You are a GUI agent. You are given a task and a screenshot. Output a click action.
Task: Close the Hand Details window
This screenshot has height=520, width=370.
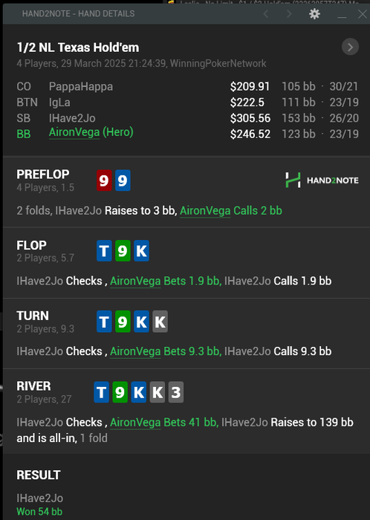point(363,14)
